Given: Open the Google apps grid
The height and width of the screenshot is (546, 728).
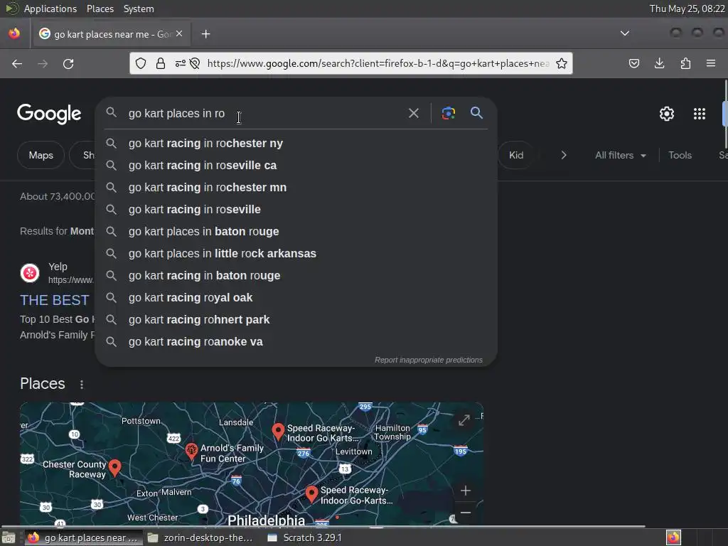Looking at the screenshot, I should point(700,114).
